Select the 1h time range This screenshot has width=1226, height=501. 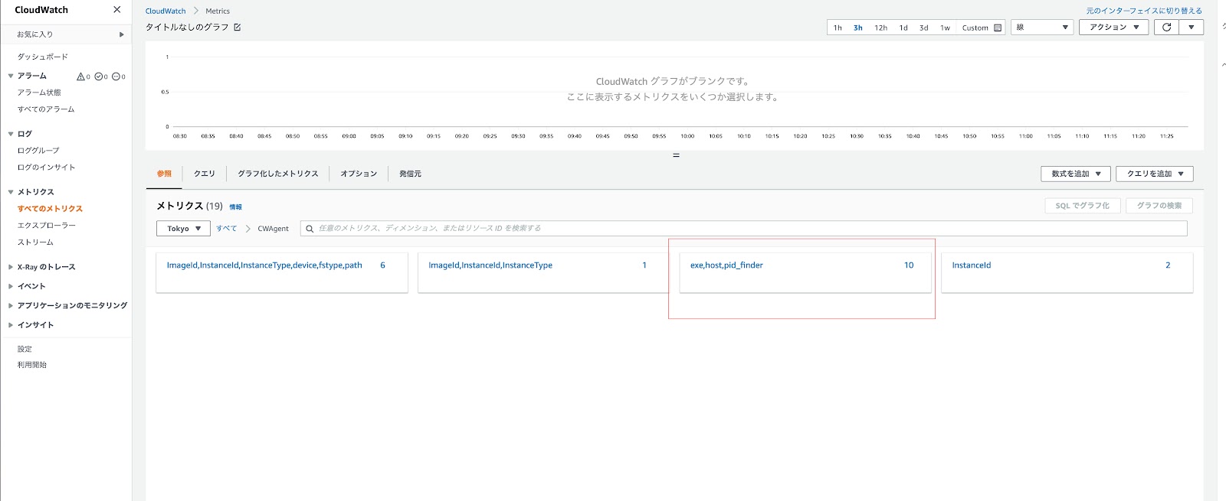click(838, 28)
